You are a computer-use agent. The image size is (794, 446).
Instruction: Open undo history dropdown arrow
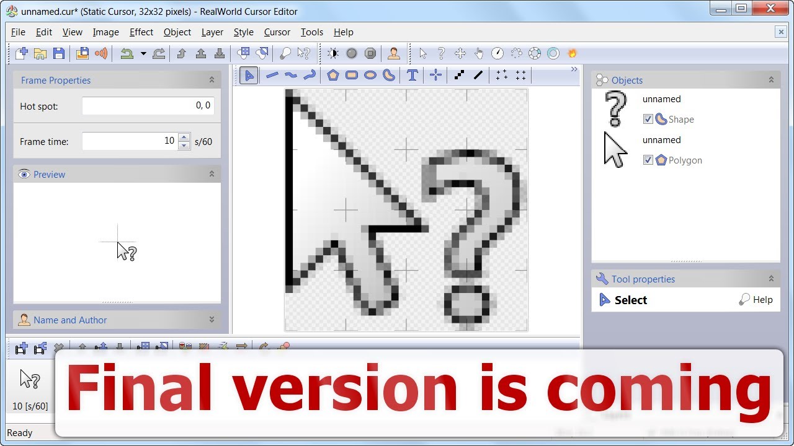pyautogui.click(x=143, y=53)
